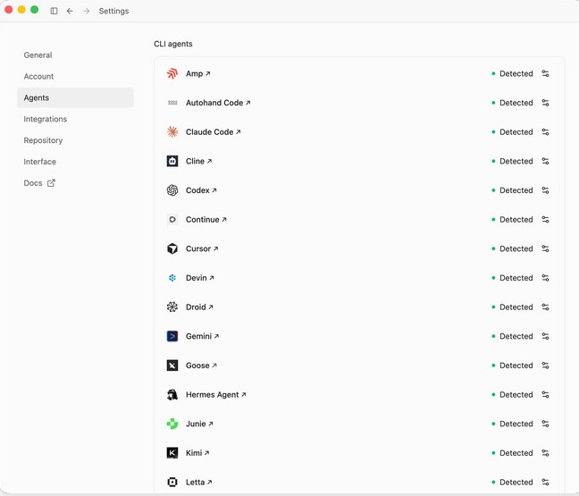Viewport: 579px width, 496px height.
Task: Open settings sliders icon for Cline
Action: click(x=545, y=161)
